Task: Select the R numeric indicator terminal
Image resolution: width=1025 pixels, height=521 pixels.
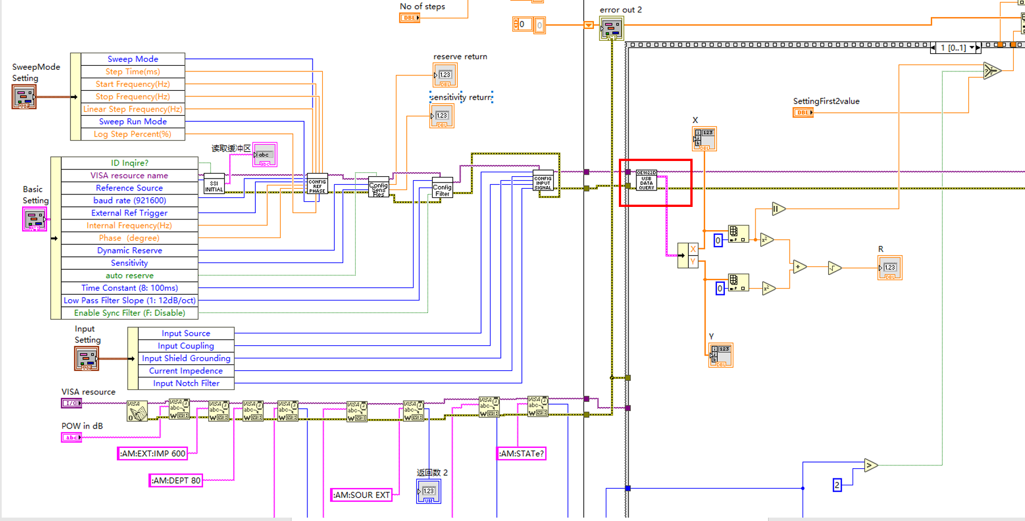Action: click(x=890, y=268)
